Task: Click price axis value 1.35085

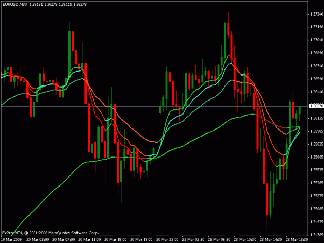Action: pyautogui.click(x=316, y=209)
